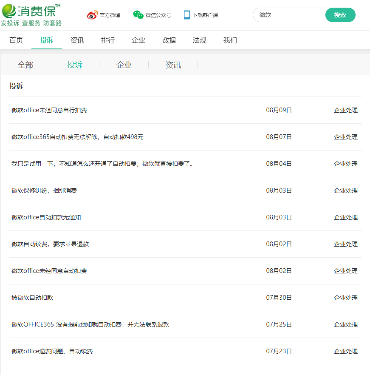Click the 投诉 section heading
The width and height of the screenshot is (370, 375).
pyautogui.click(x=16, y=86)
